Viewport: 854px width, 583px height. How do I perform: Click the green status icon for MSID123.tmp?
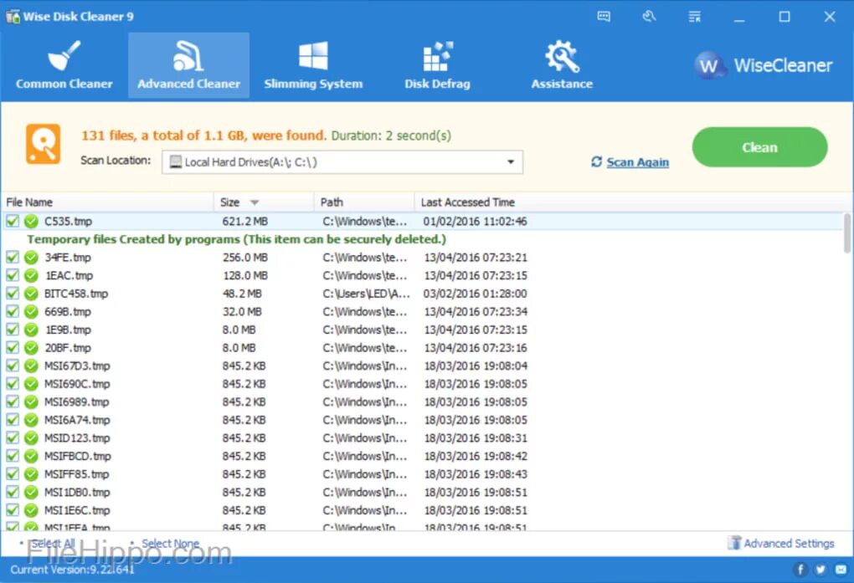32,437
